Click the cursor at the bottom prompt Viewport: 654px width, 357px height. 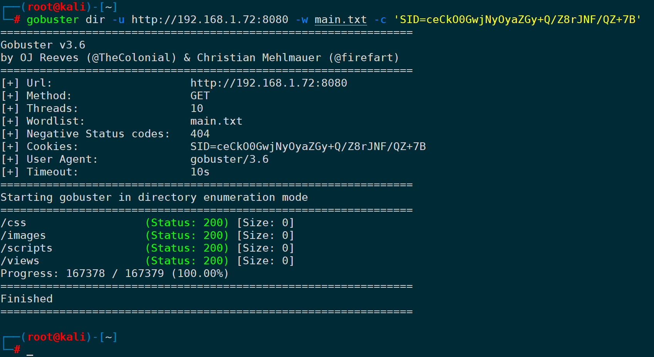[x=30, y=354]
